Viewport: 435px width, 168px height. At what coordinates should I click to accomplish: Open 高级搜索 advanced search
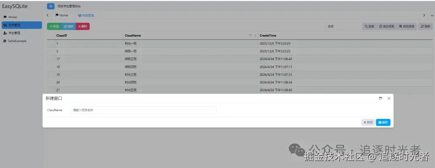pyautogui.click(x=407, y=26)
